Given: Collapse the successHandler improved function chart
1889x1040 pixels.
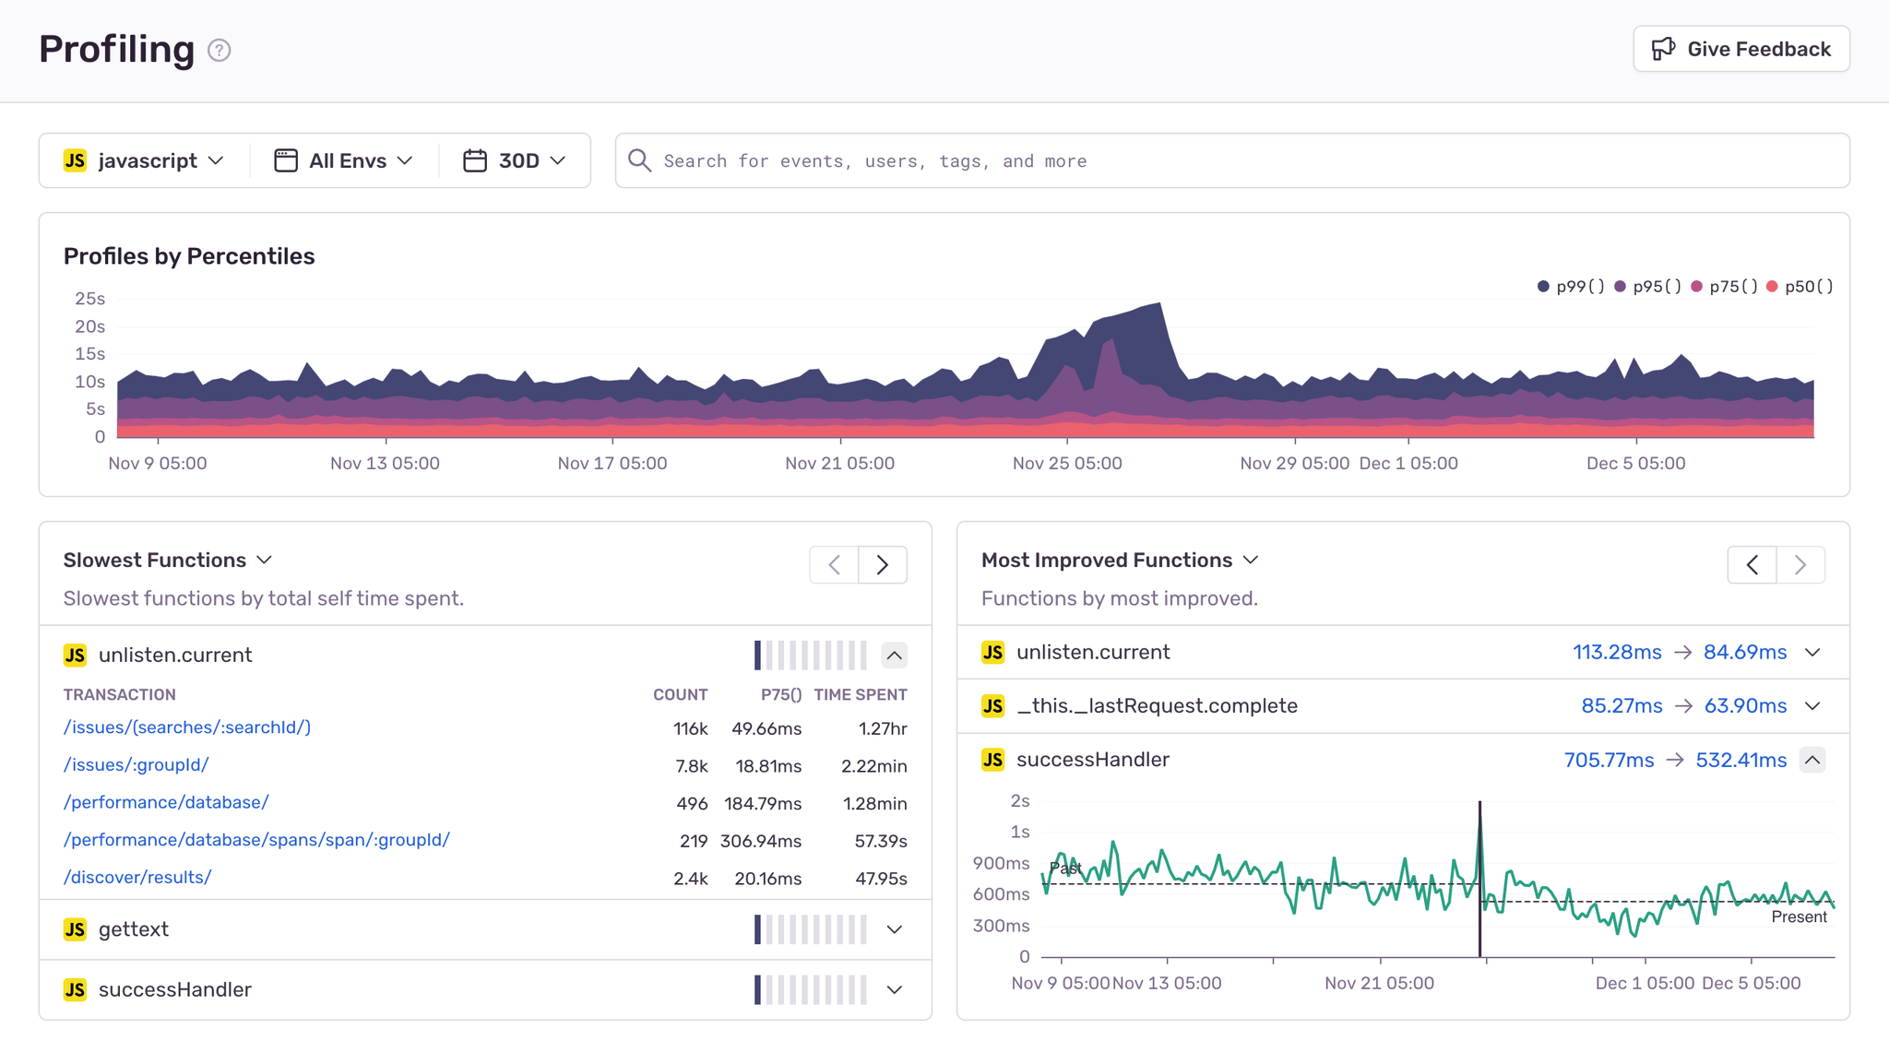Looking at the screenshot, I should (x=1812, y=760).
